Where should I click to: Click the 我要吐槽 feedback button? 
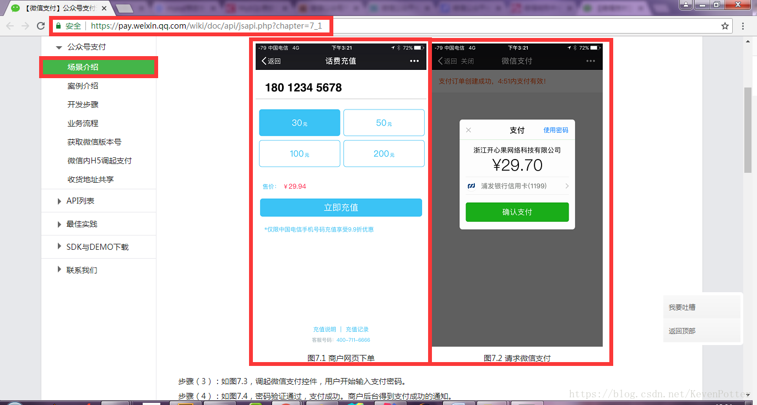(702, 307)
